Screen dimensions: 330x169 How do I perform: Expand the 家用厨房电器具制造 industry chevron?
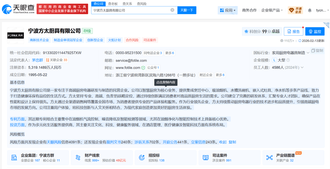[308, 53]
